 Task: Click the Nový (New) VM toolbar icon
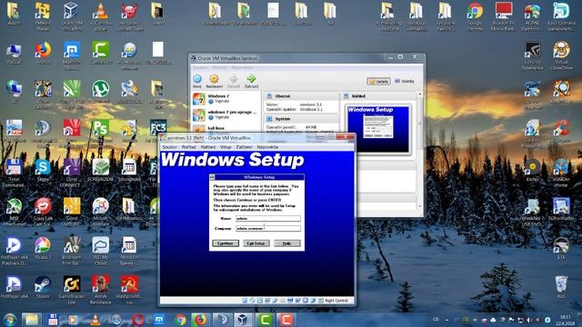(197, 79)
